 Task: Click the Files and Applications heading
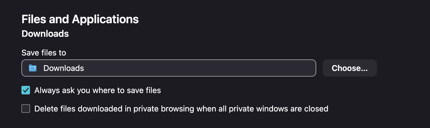click(80, 19)
